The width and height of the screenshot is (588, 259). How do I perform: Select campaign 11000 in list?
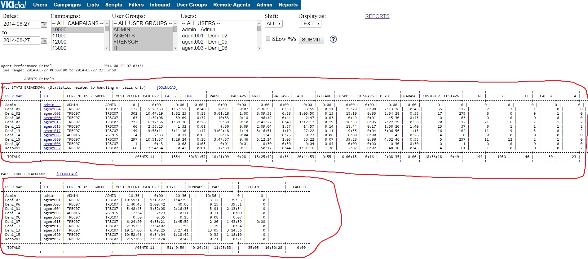(x=78, y=36)
